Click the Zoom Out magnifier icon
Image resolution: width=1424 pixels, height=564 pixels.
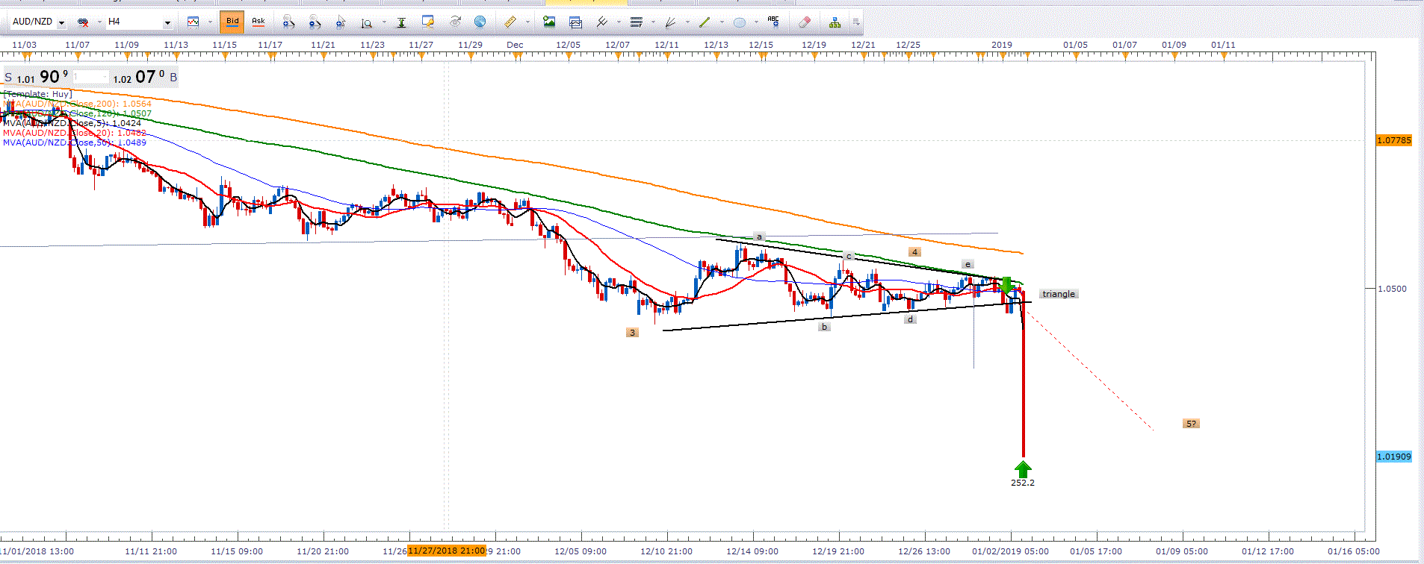pyautogui.click(x=315, y=22)
